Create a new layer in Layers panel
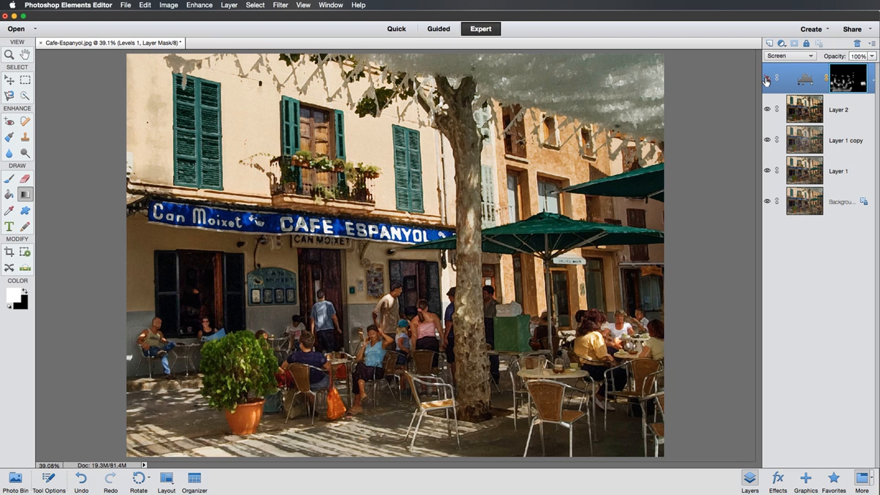Image resolution: width=880 pixels, height=495 pixels. pyautogui.click(x=769, y=43)
